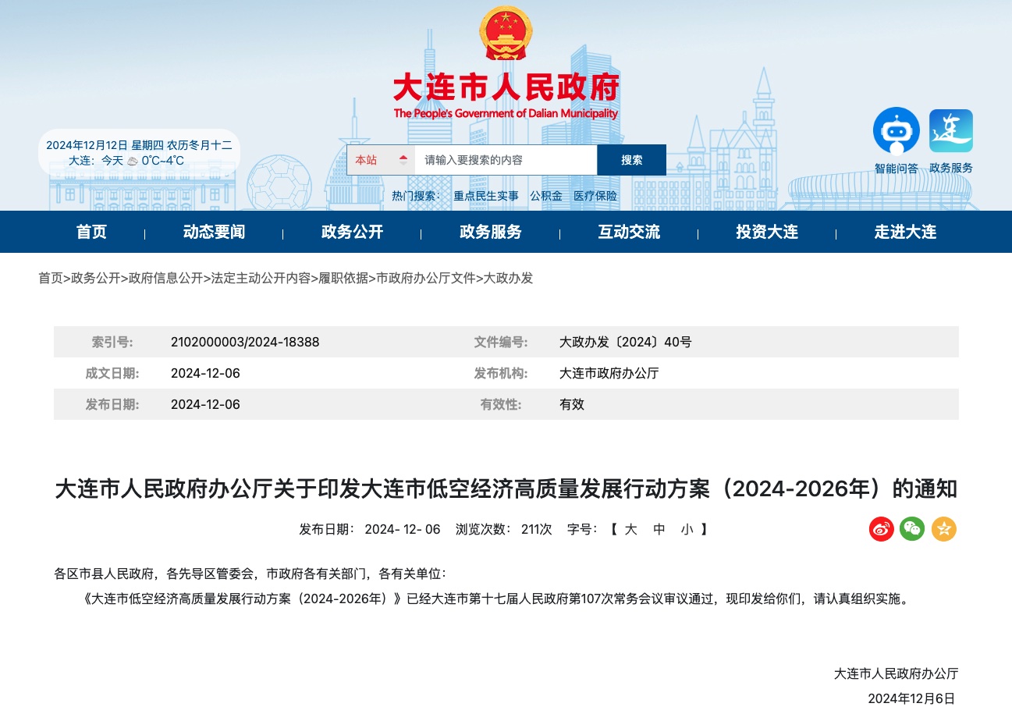Set font size to 中
1012x714 pixels.
659,529
